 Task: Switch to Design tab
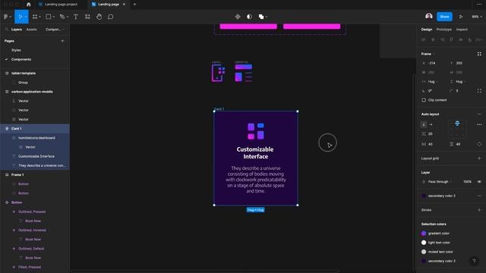pyautogui.click(x=427, y=30)
